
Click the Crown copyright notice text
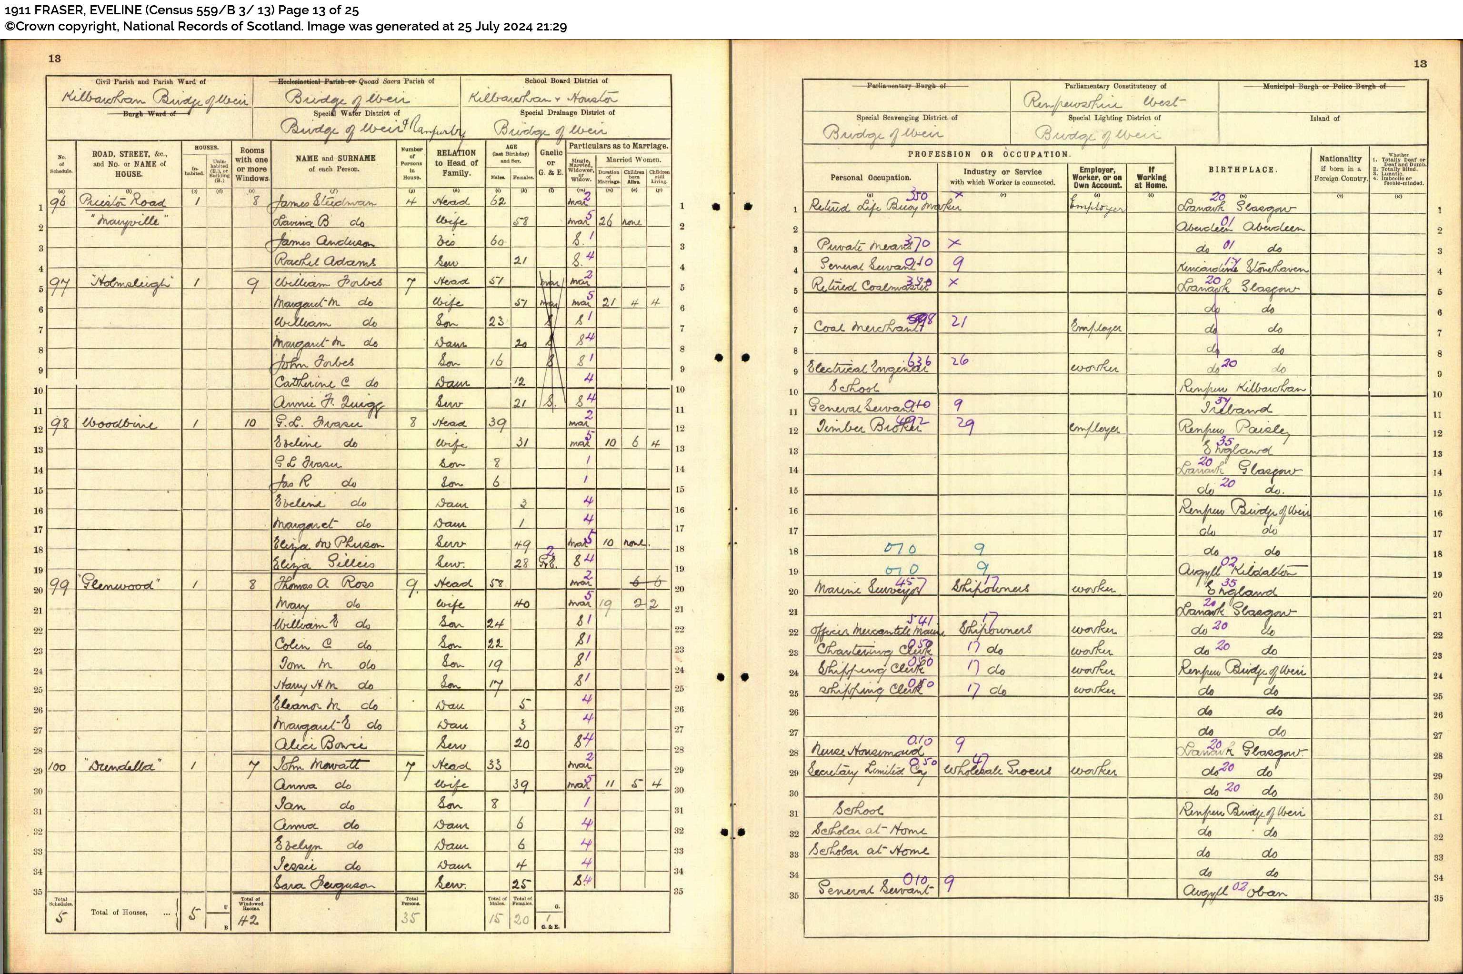[x=286, y=26]
